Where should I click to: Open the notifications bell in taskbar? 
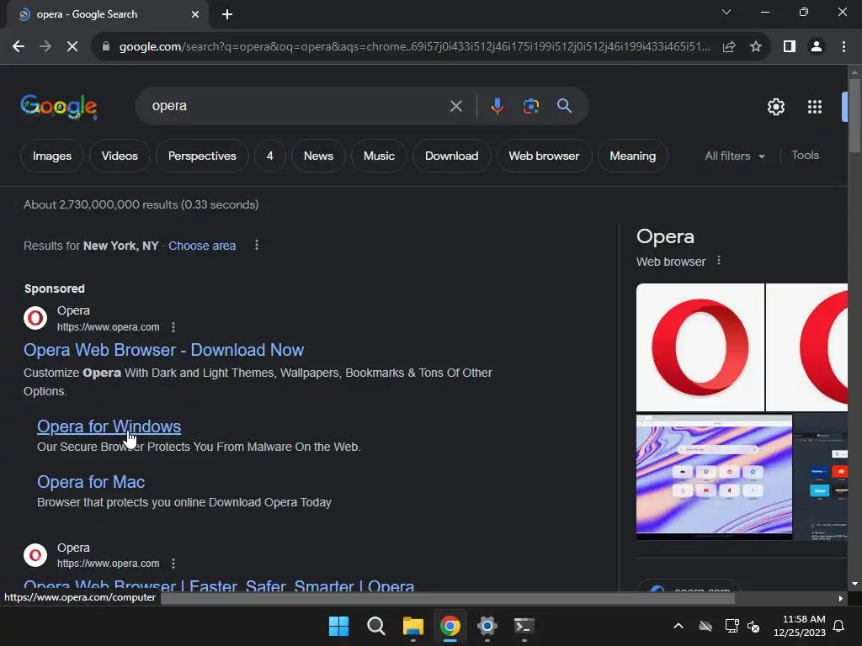point(839,626)
